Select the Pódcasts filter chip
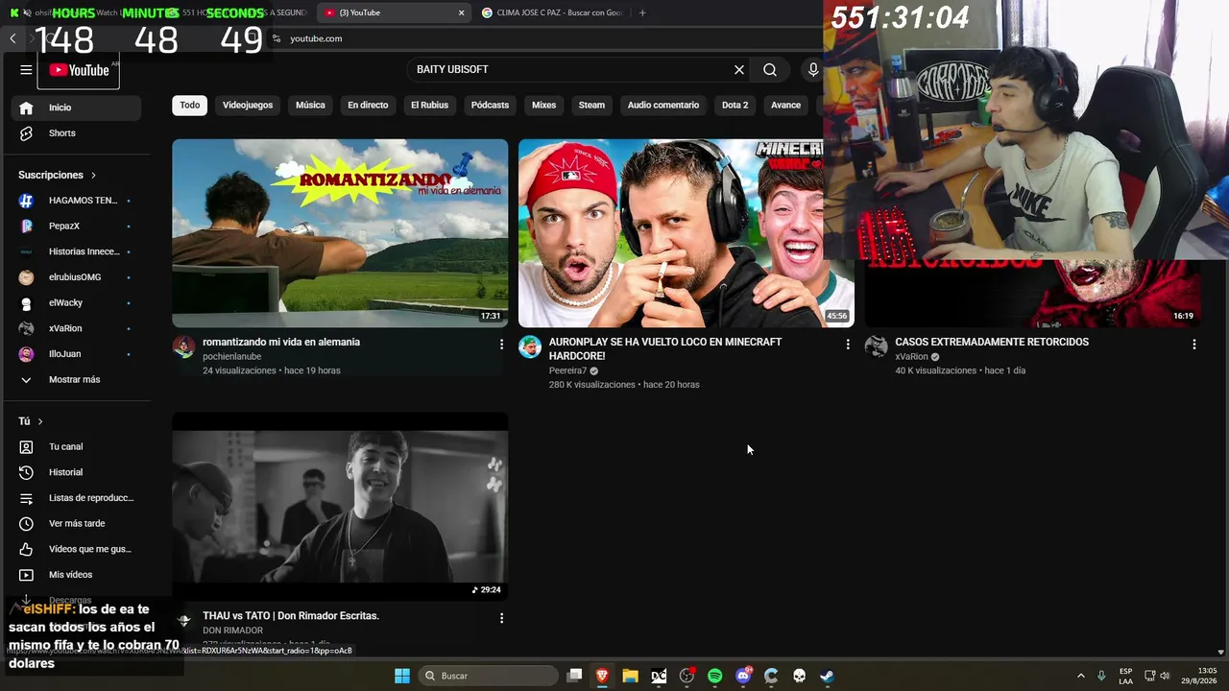1229x691 pixels. 490,106
